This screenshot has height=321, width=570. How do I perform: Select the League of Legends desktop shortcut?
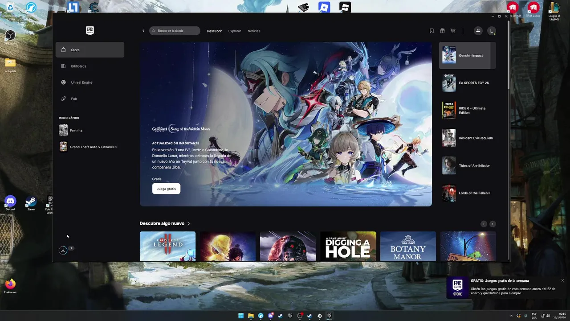[554, 11]
